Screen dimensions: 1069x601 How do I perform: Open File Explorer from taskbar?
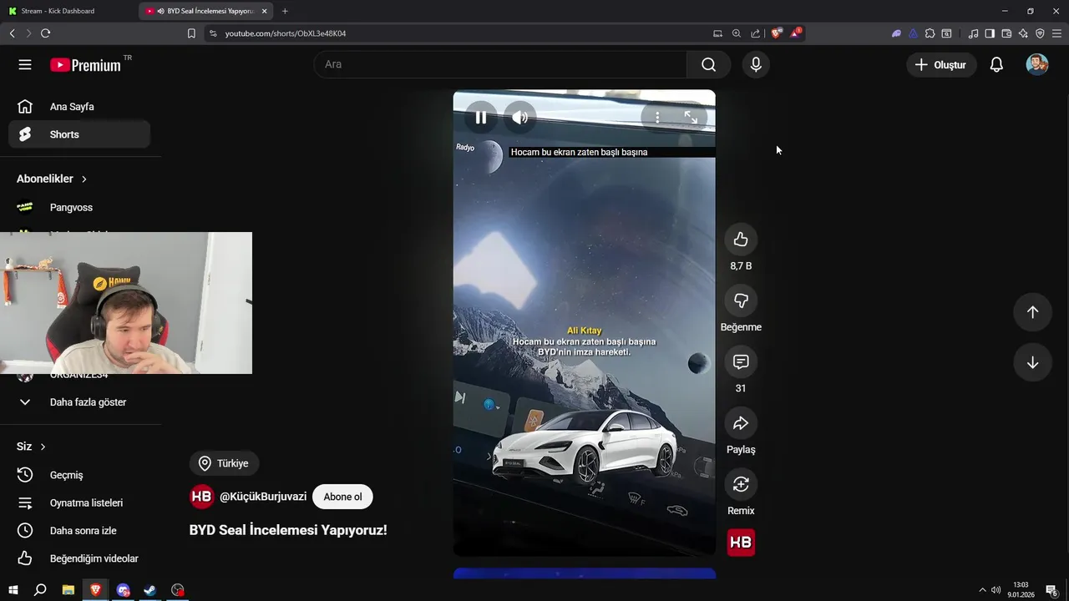click(68, 590)
